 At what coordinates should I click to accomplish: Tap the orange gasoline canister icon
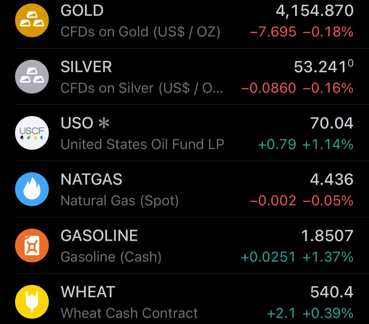click(32, 245)
